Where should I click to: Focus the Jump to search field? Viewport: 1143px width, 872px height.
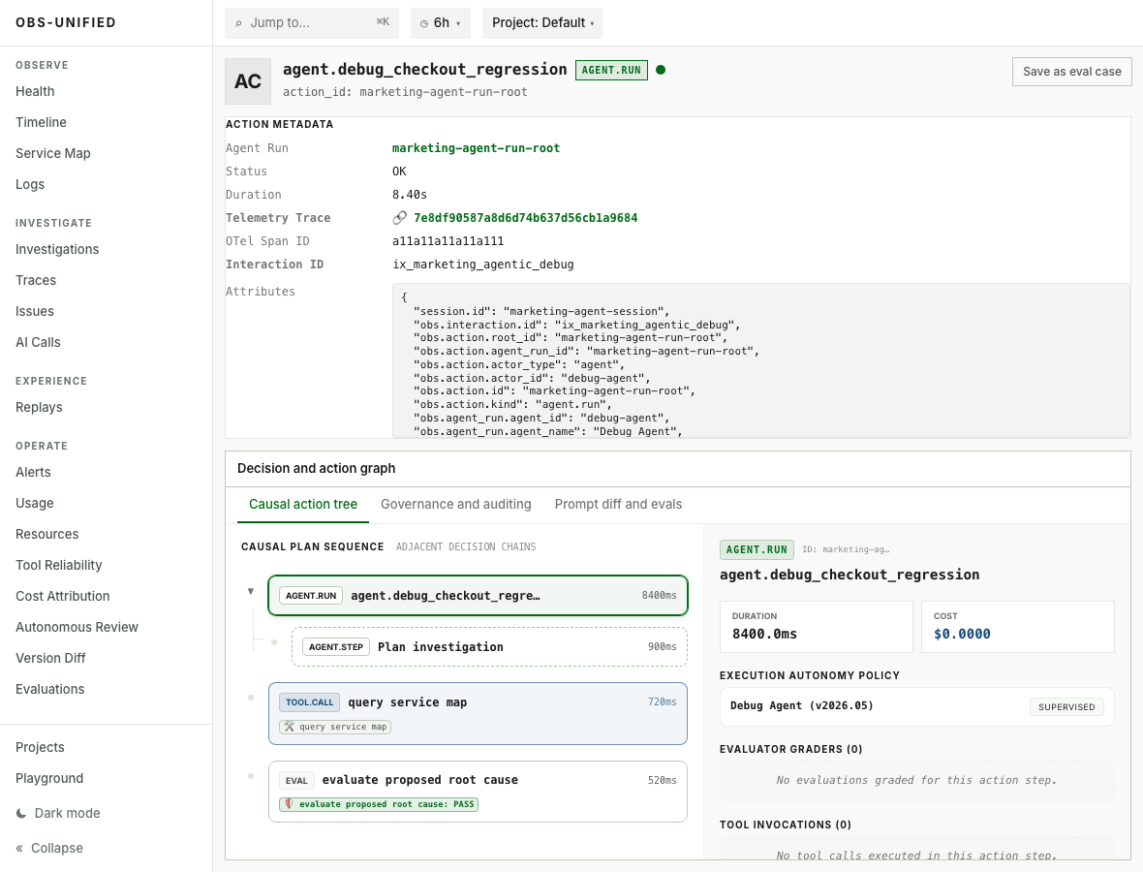312,23
